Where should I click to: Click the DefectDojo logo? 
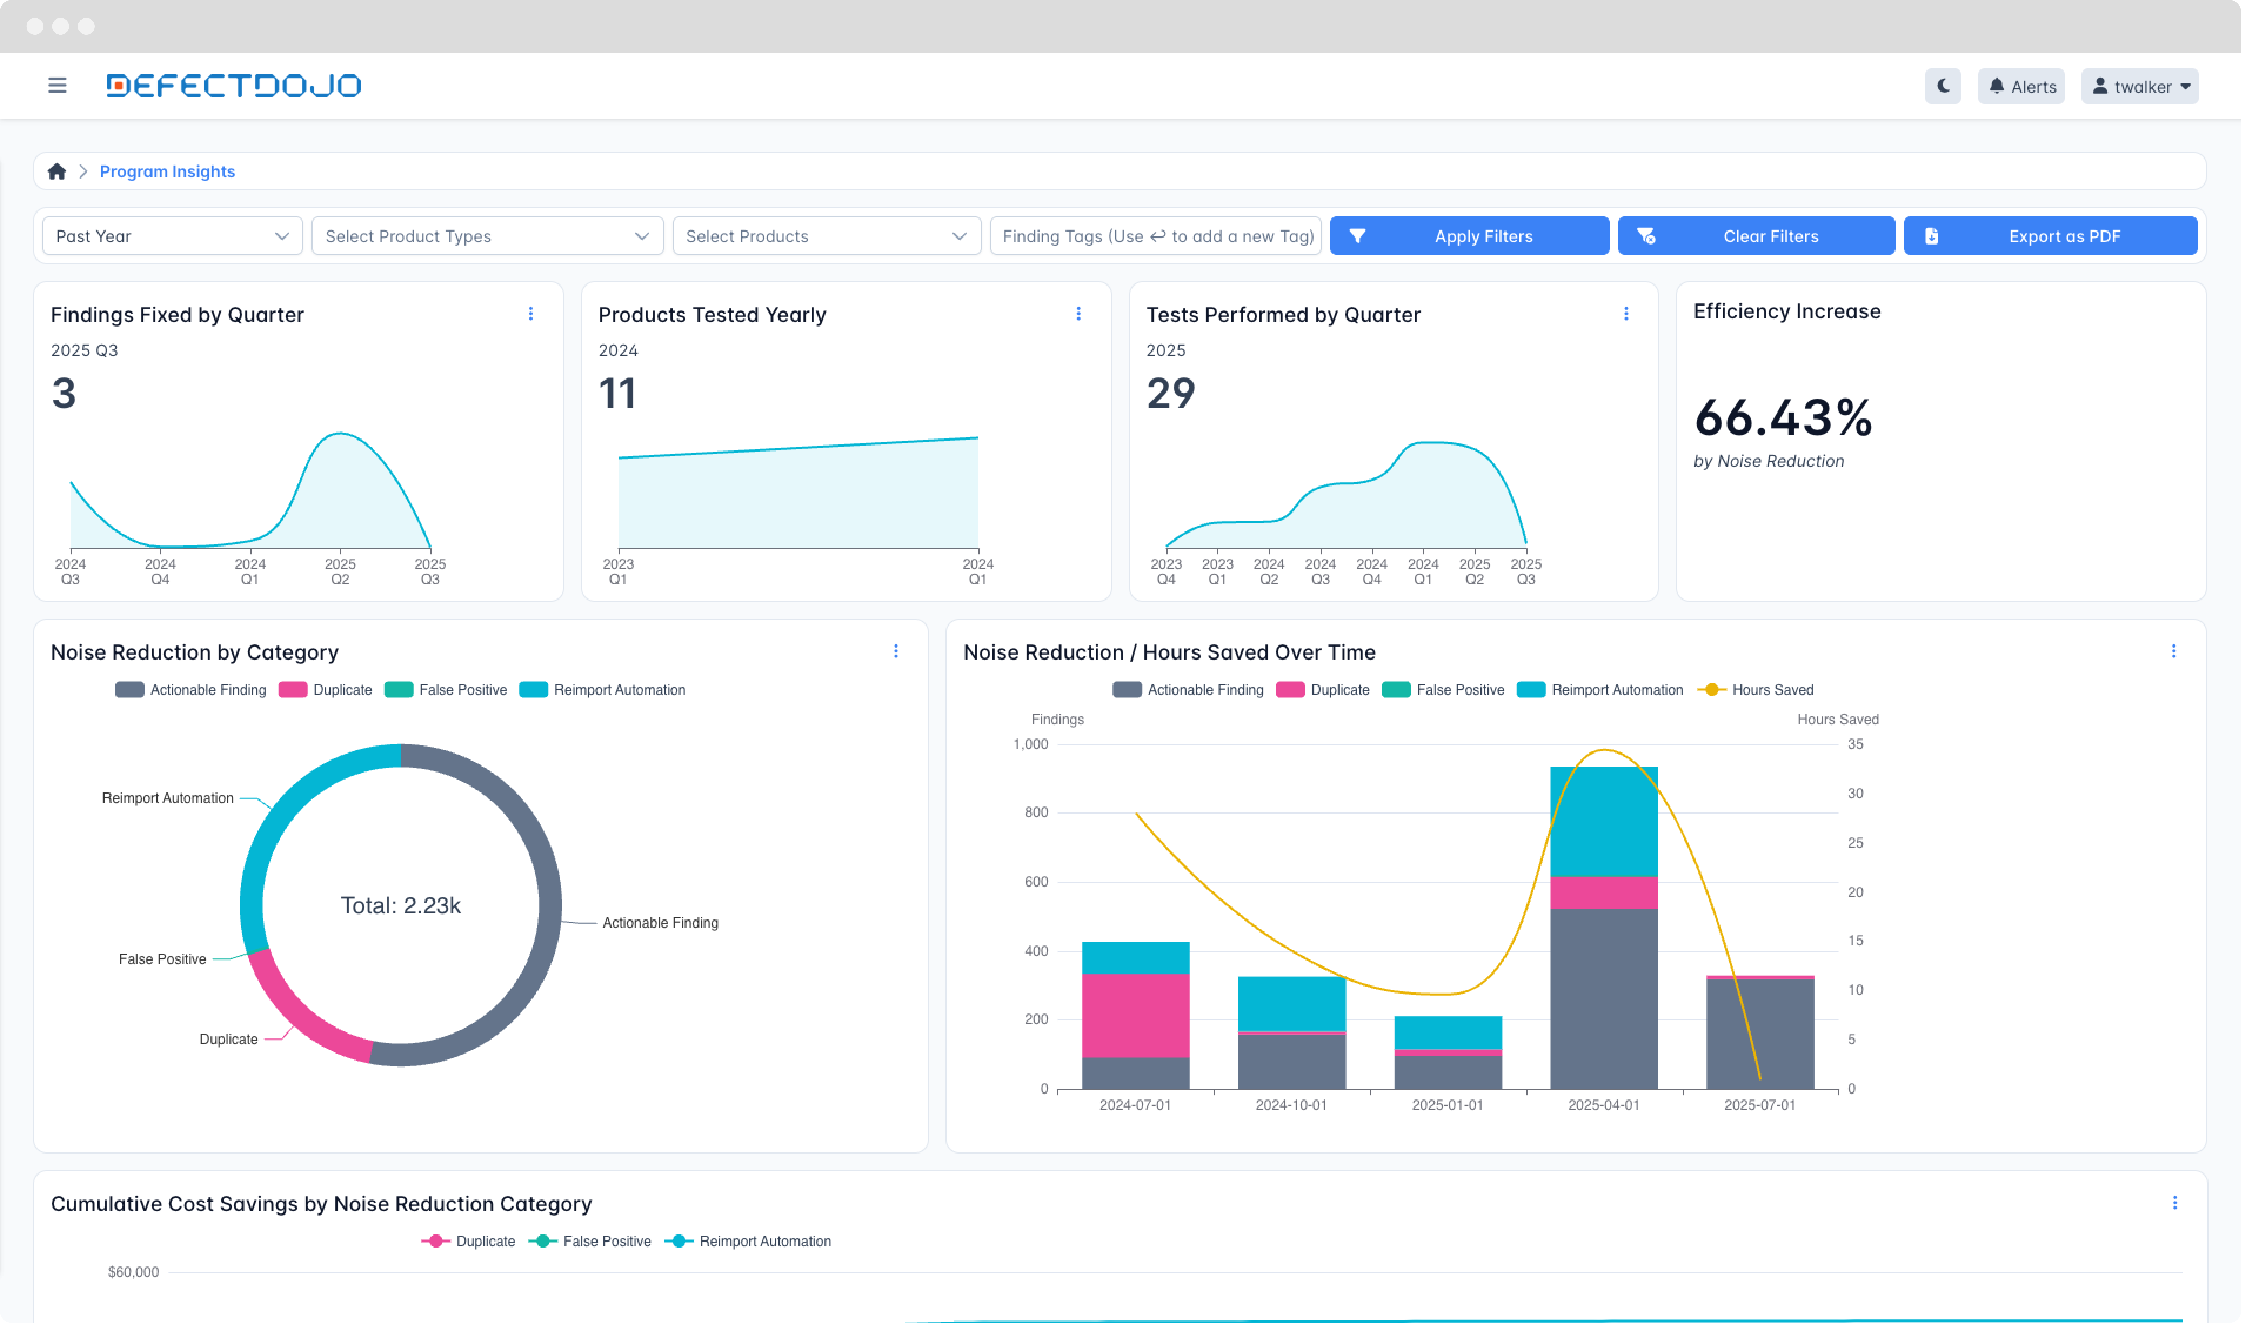click(234, 86)
